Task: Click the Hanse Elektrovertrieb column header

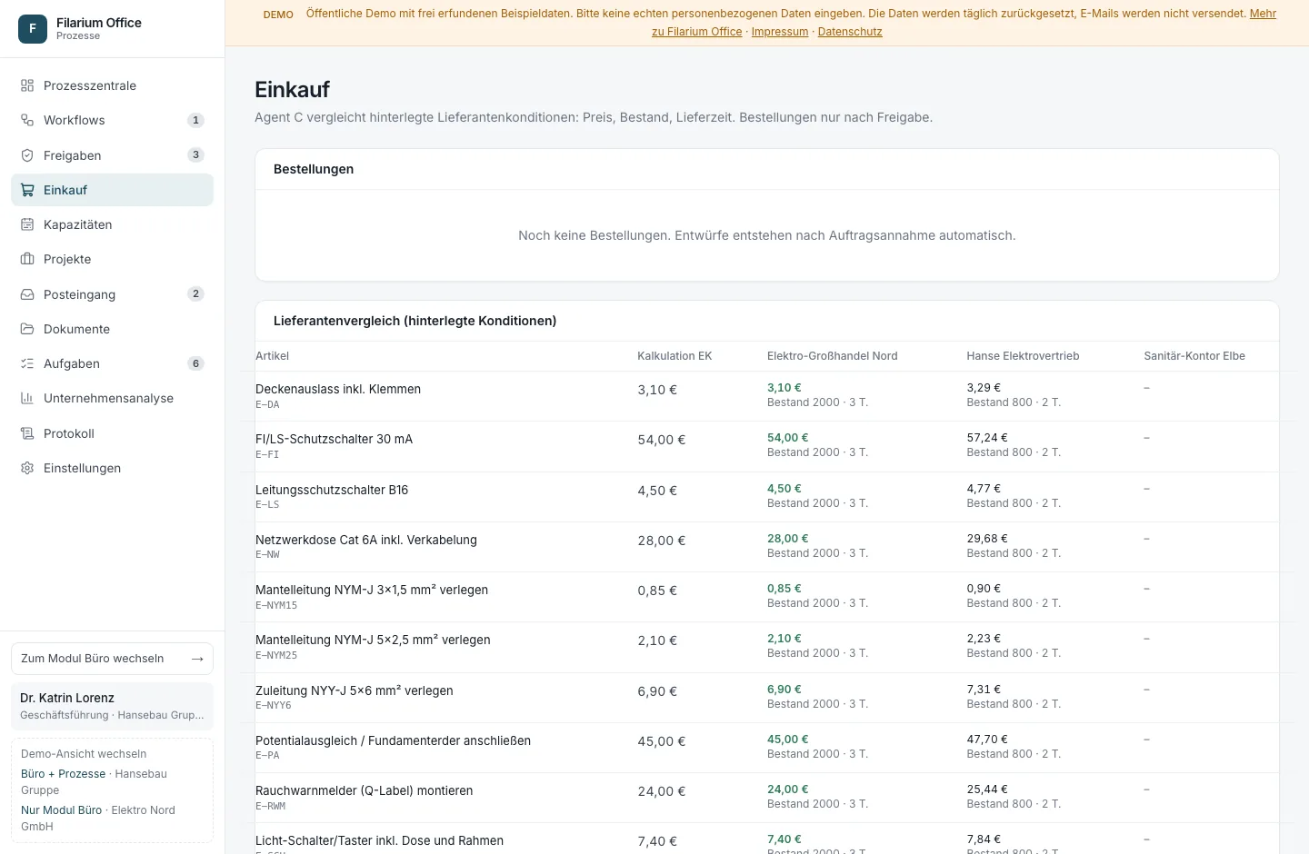Action: pyautogui.click(x=1023, y=356)
